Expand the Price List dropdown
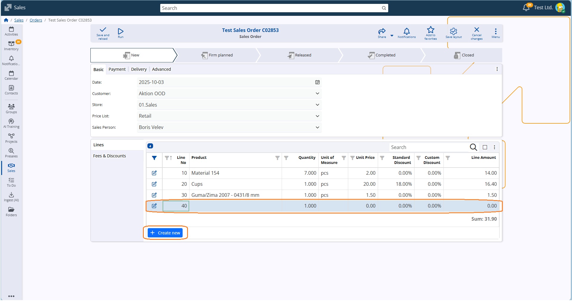 coord(317,116)
